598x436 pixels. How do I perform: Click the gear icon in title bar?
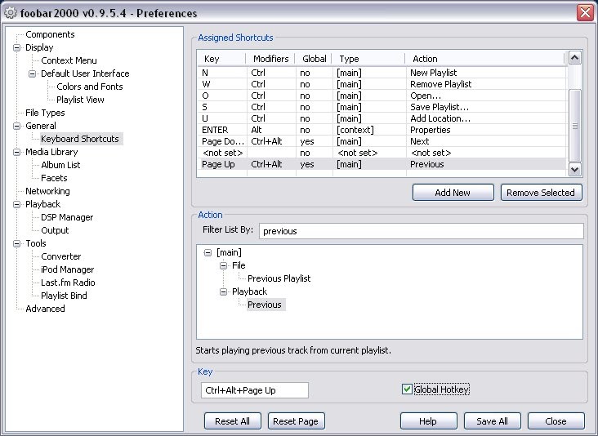point(11,13)
